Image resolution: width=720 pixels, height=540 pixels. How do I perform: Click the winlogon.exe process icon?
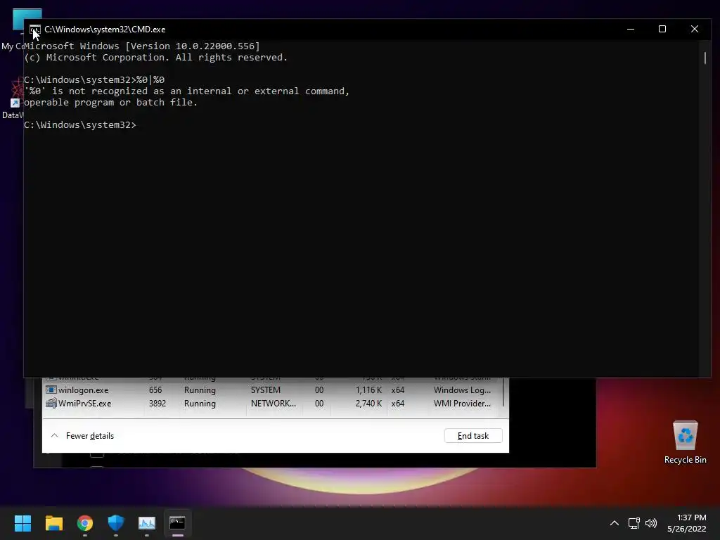(51, 390)
